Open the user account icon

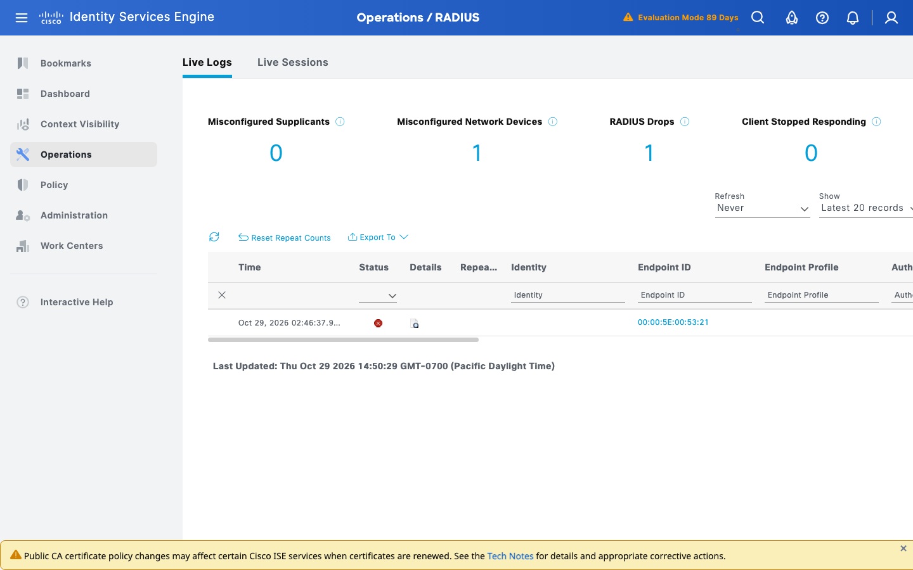coord(891,18)
